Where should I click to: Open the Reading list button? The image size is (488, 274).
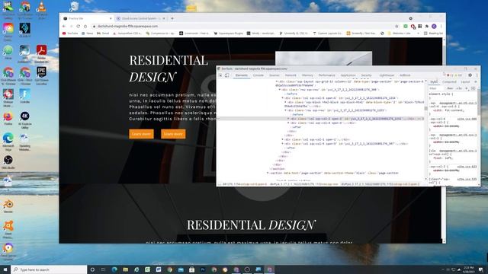point(433,33)
